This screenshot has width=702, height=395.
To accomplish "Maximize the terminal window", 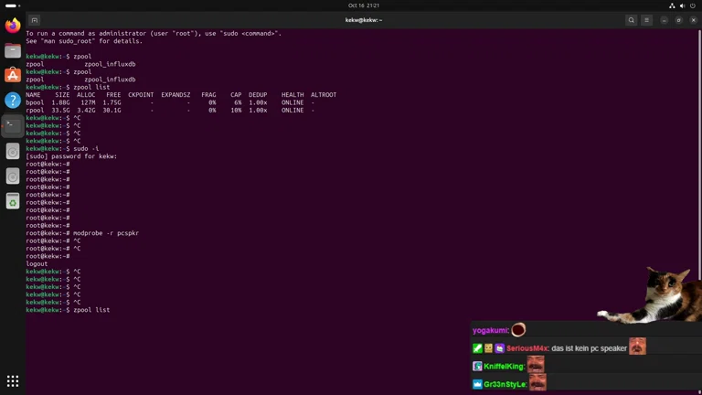I will tap(679, 20).
